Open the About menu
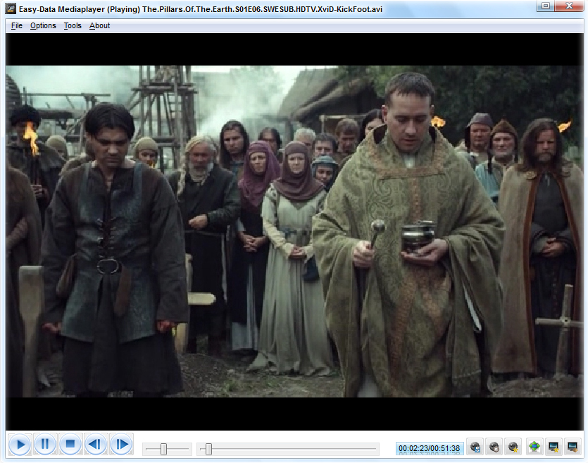The image size is (588, 463). click(100, 25)
